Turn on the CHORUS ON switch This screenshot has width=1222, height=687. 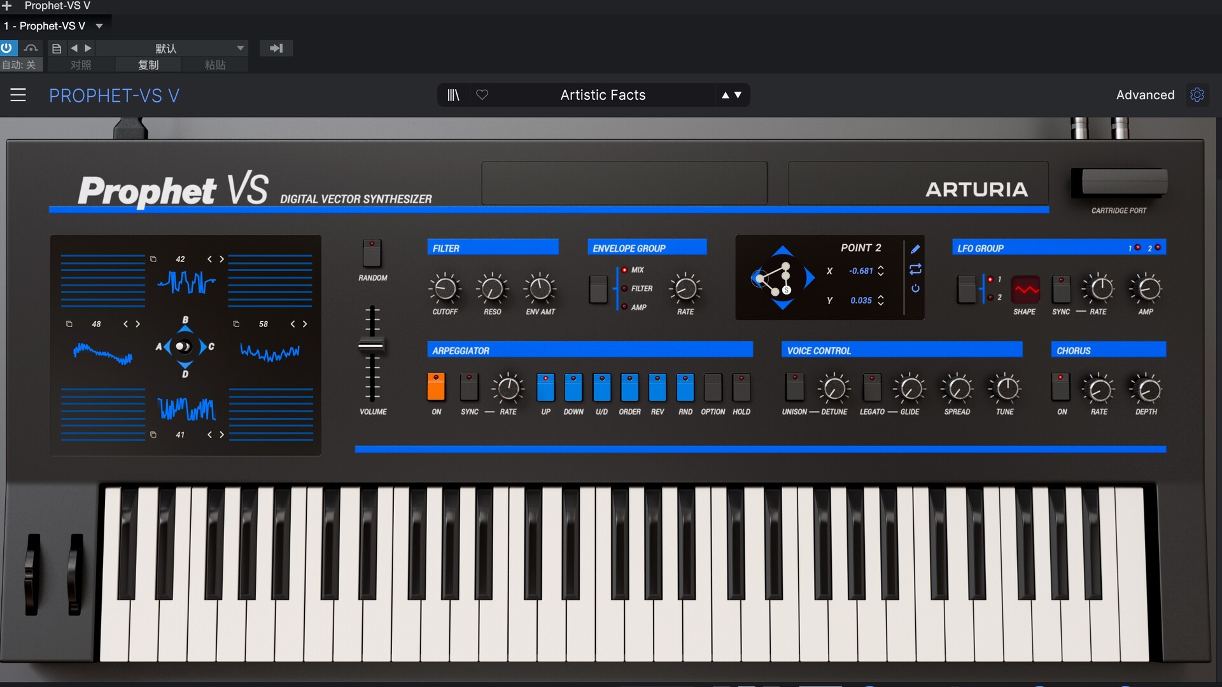coord(1060,387)
